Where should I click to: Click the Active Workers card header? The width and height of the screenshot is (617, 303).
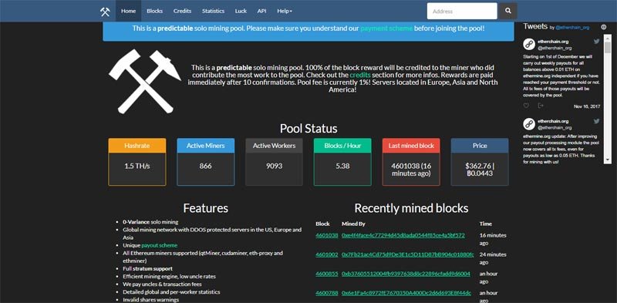[x=274, y=146]
